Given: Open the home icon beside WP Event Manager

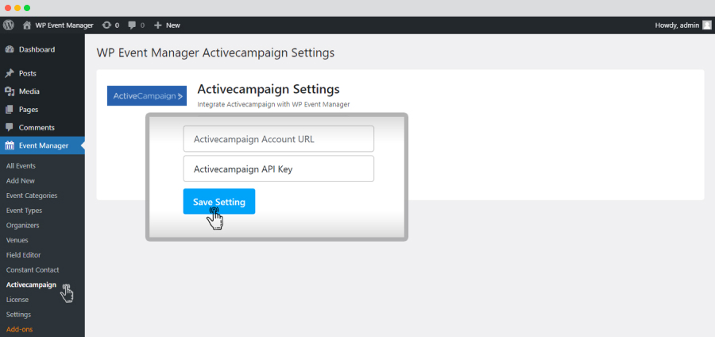Looking at the screenshot, I should [x=27, y=25].
